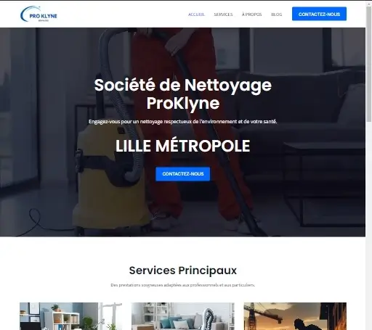Click the vertical scrollbar thumb
372x330 pixels.
tap(368, 62)
